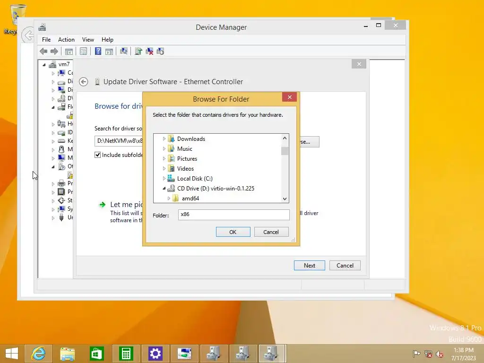Collapse the CD Drive (D:) virtio-win node
The height and width of the screenshot is (363, 484).
click(x=164, y=188)
